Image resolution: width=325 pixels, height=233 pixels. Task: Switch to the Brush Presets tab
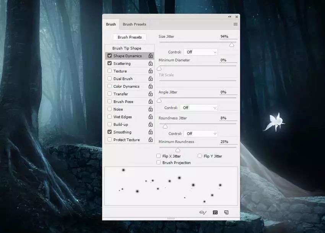[x=134, y=24]
